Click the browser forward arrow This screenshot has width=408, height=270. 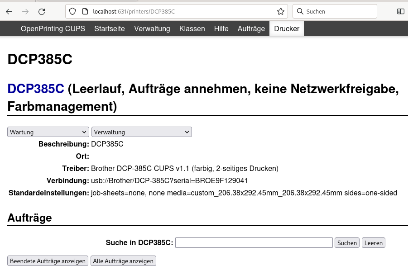(25, 11)
